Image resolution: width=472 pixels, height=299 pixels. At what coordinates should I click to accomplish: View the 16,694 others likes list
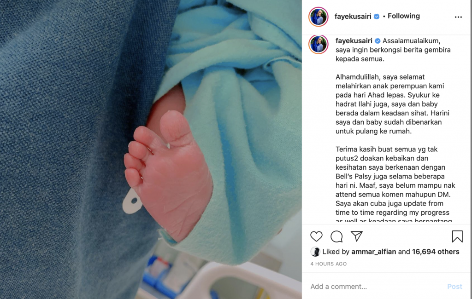(x=436, y=252)
